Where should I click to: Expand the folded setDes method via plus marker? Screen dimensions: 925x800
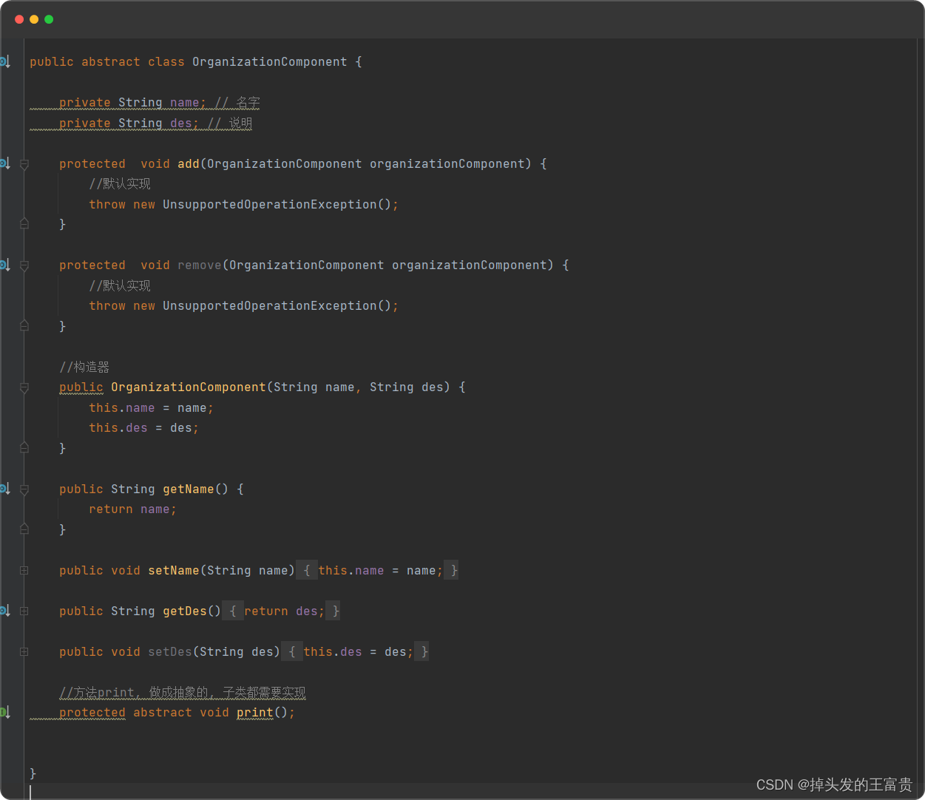tap(24, 651)
